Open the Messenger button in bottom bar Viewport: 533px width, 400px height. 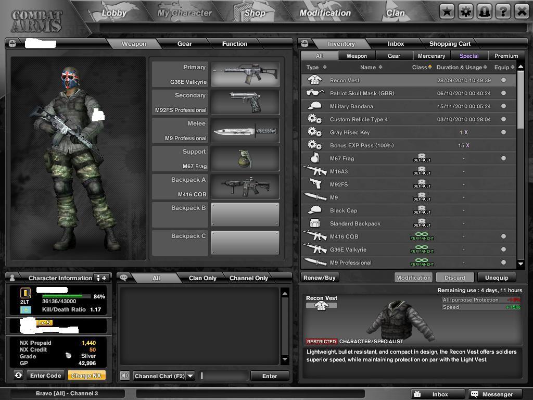coord(495,394)
